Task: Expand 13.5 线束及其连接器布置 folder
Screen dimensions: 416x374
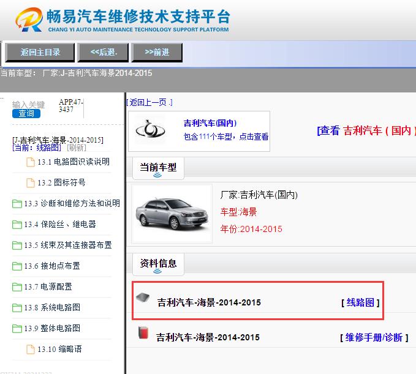Action: tap(68, 245)
